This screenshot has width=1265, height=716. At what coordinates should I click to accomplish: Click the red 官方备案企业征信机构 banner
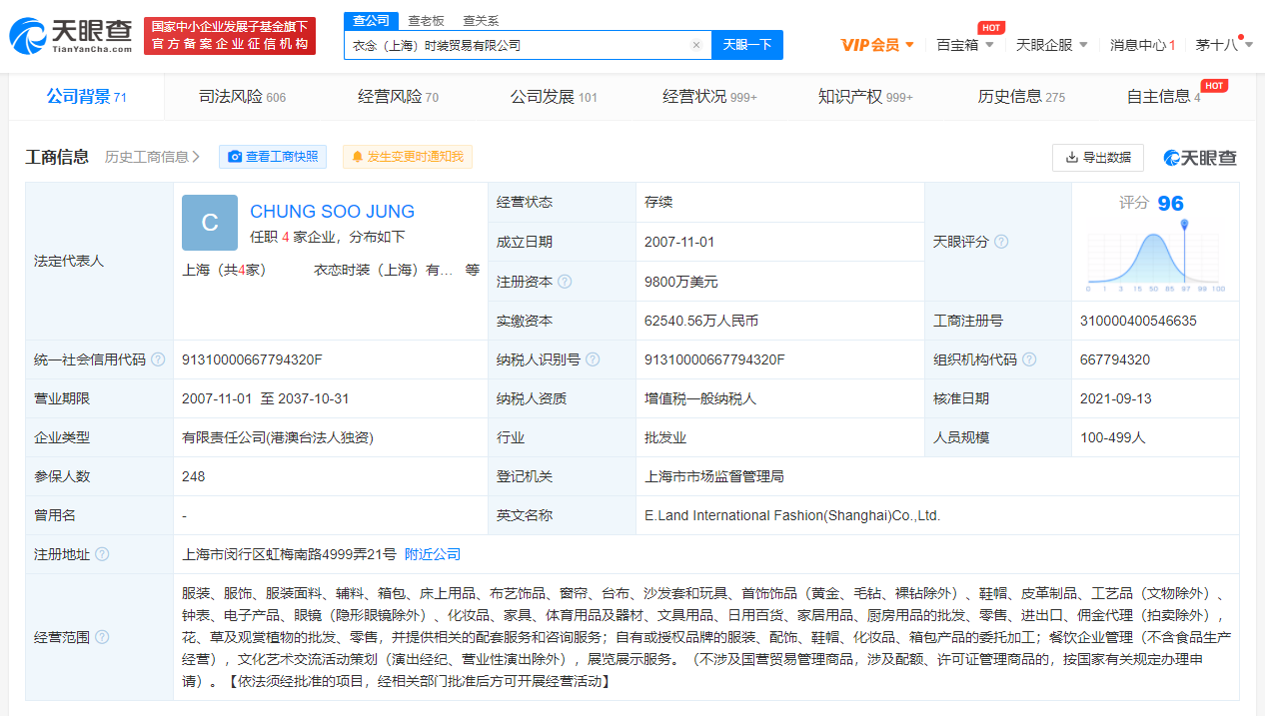[x=230, y=36]
